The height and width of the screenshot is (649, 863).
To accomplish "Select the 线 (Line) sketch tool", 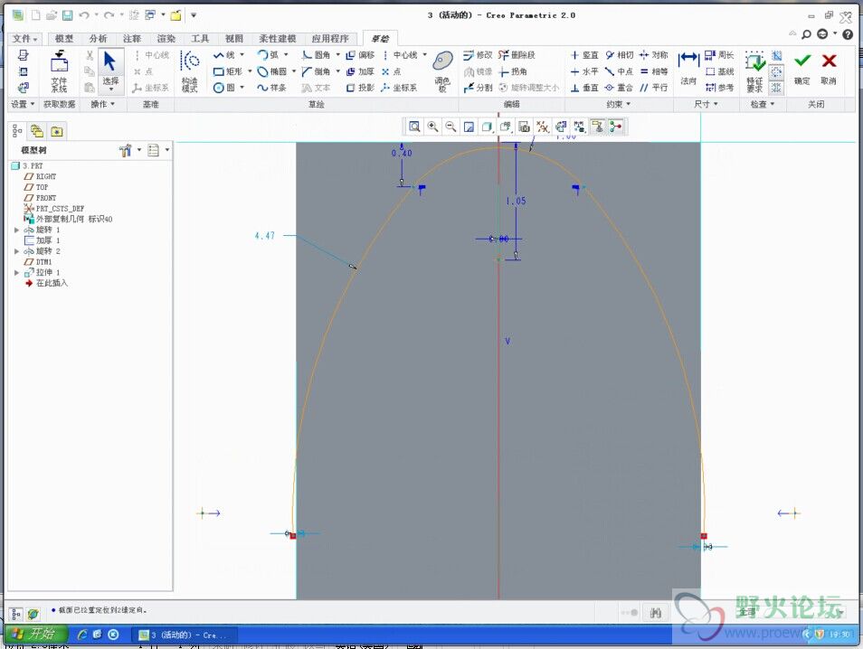I will (x=224, y=55).
